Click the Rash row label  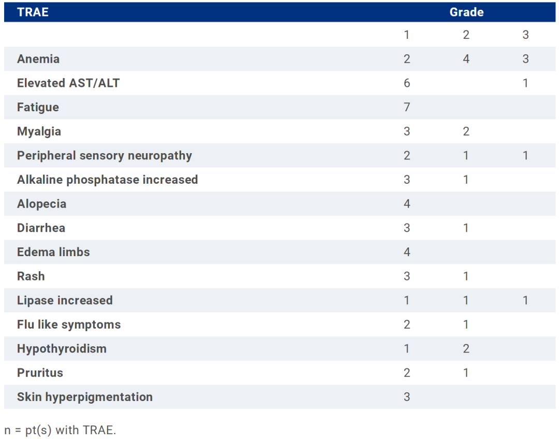point(31,276)
